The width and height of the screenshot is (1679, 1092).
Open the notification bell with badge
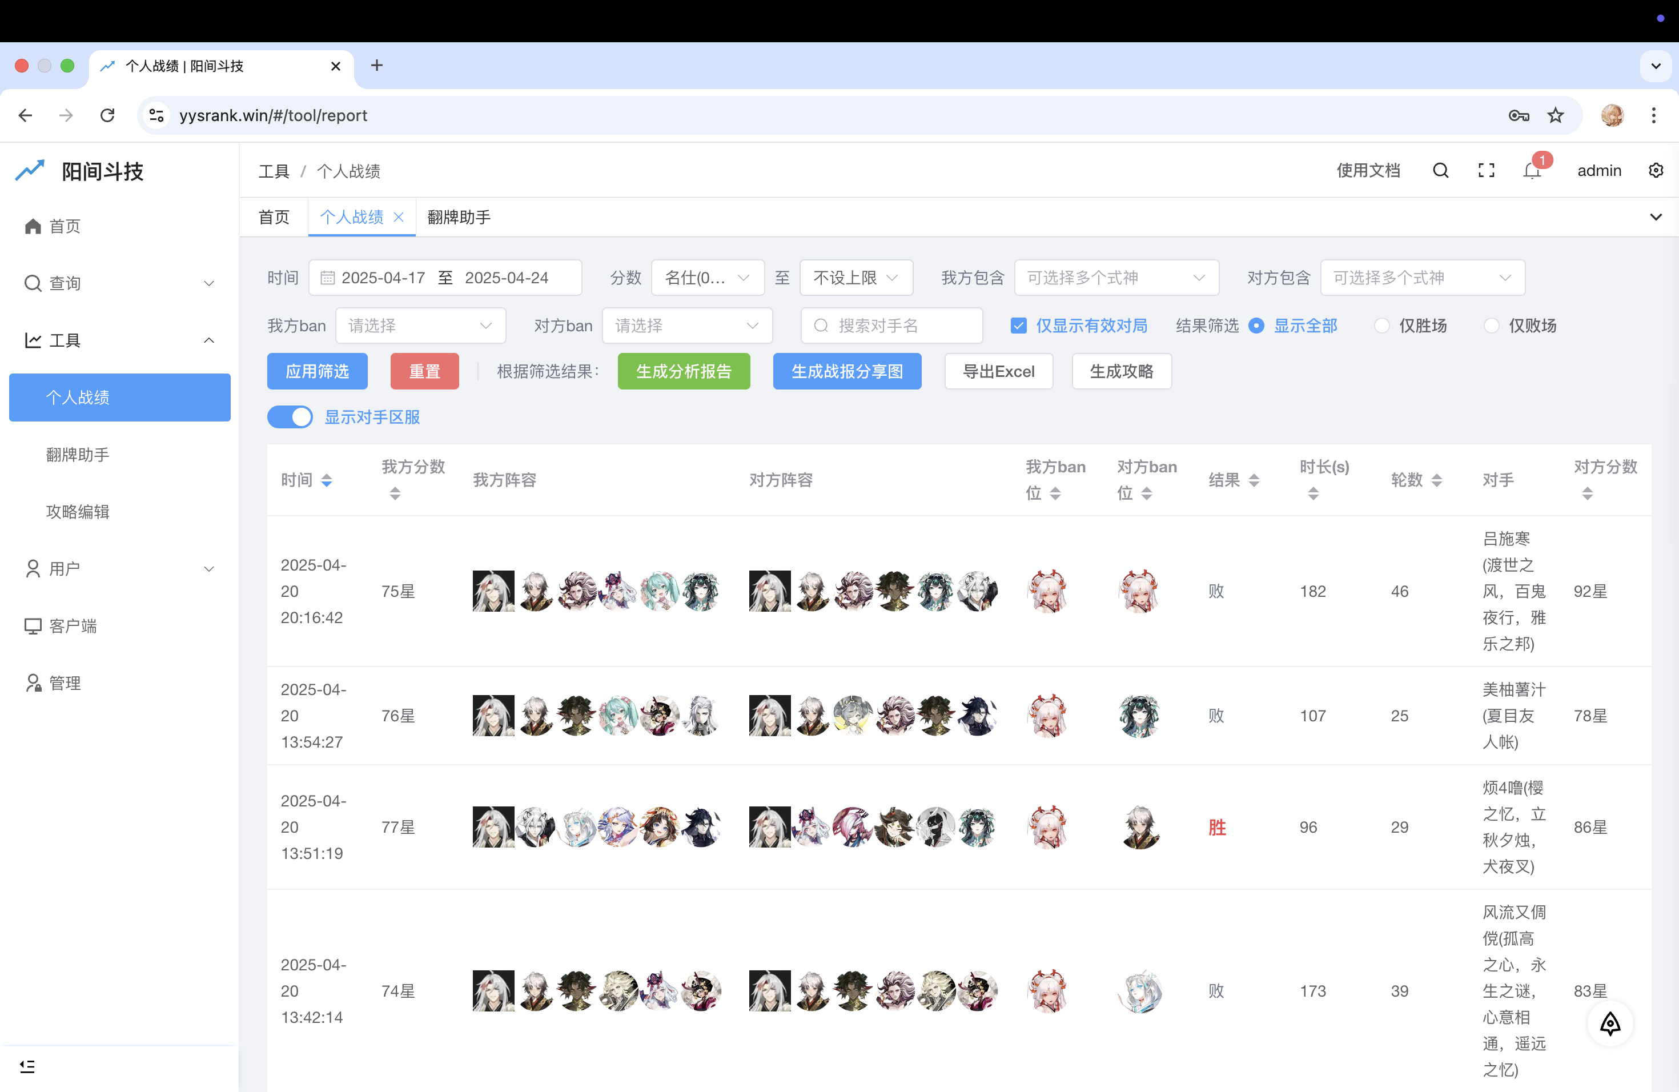1531,171
